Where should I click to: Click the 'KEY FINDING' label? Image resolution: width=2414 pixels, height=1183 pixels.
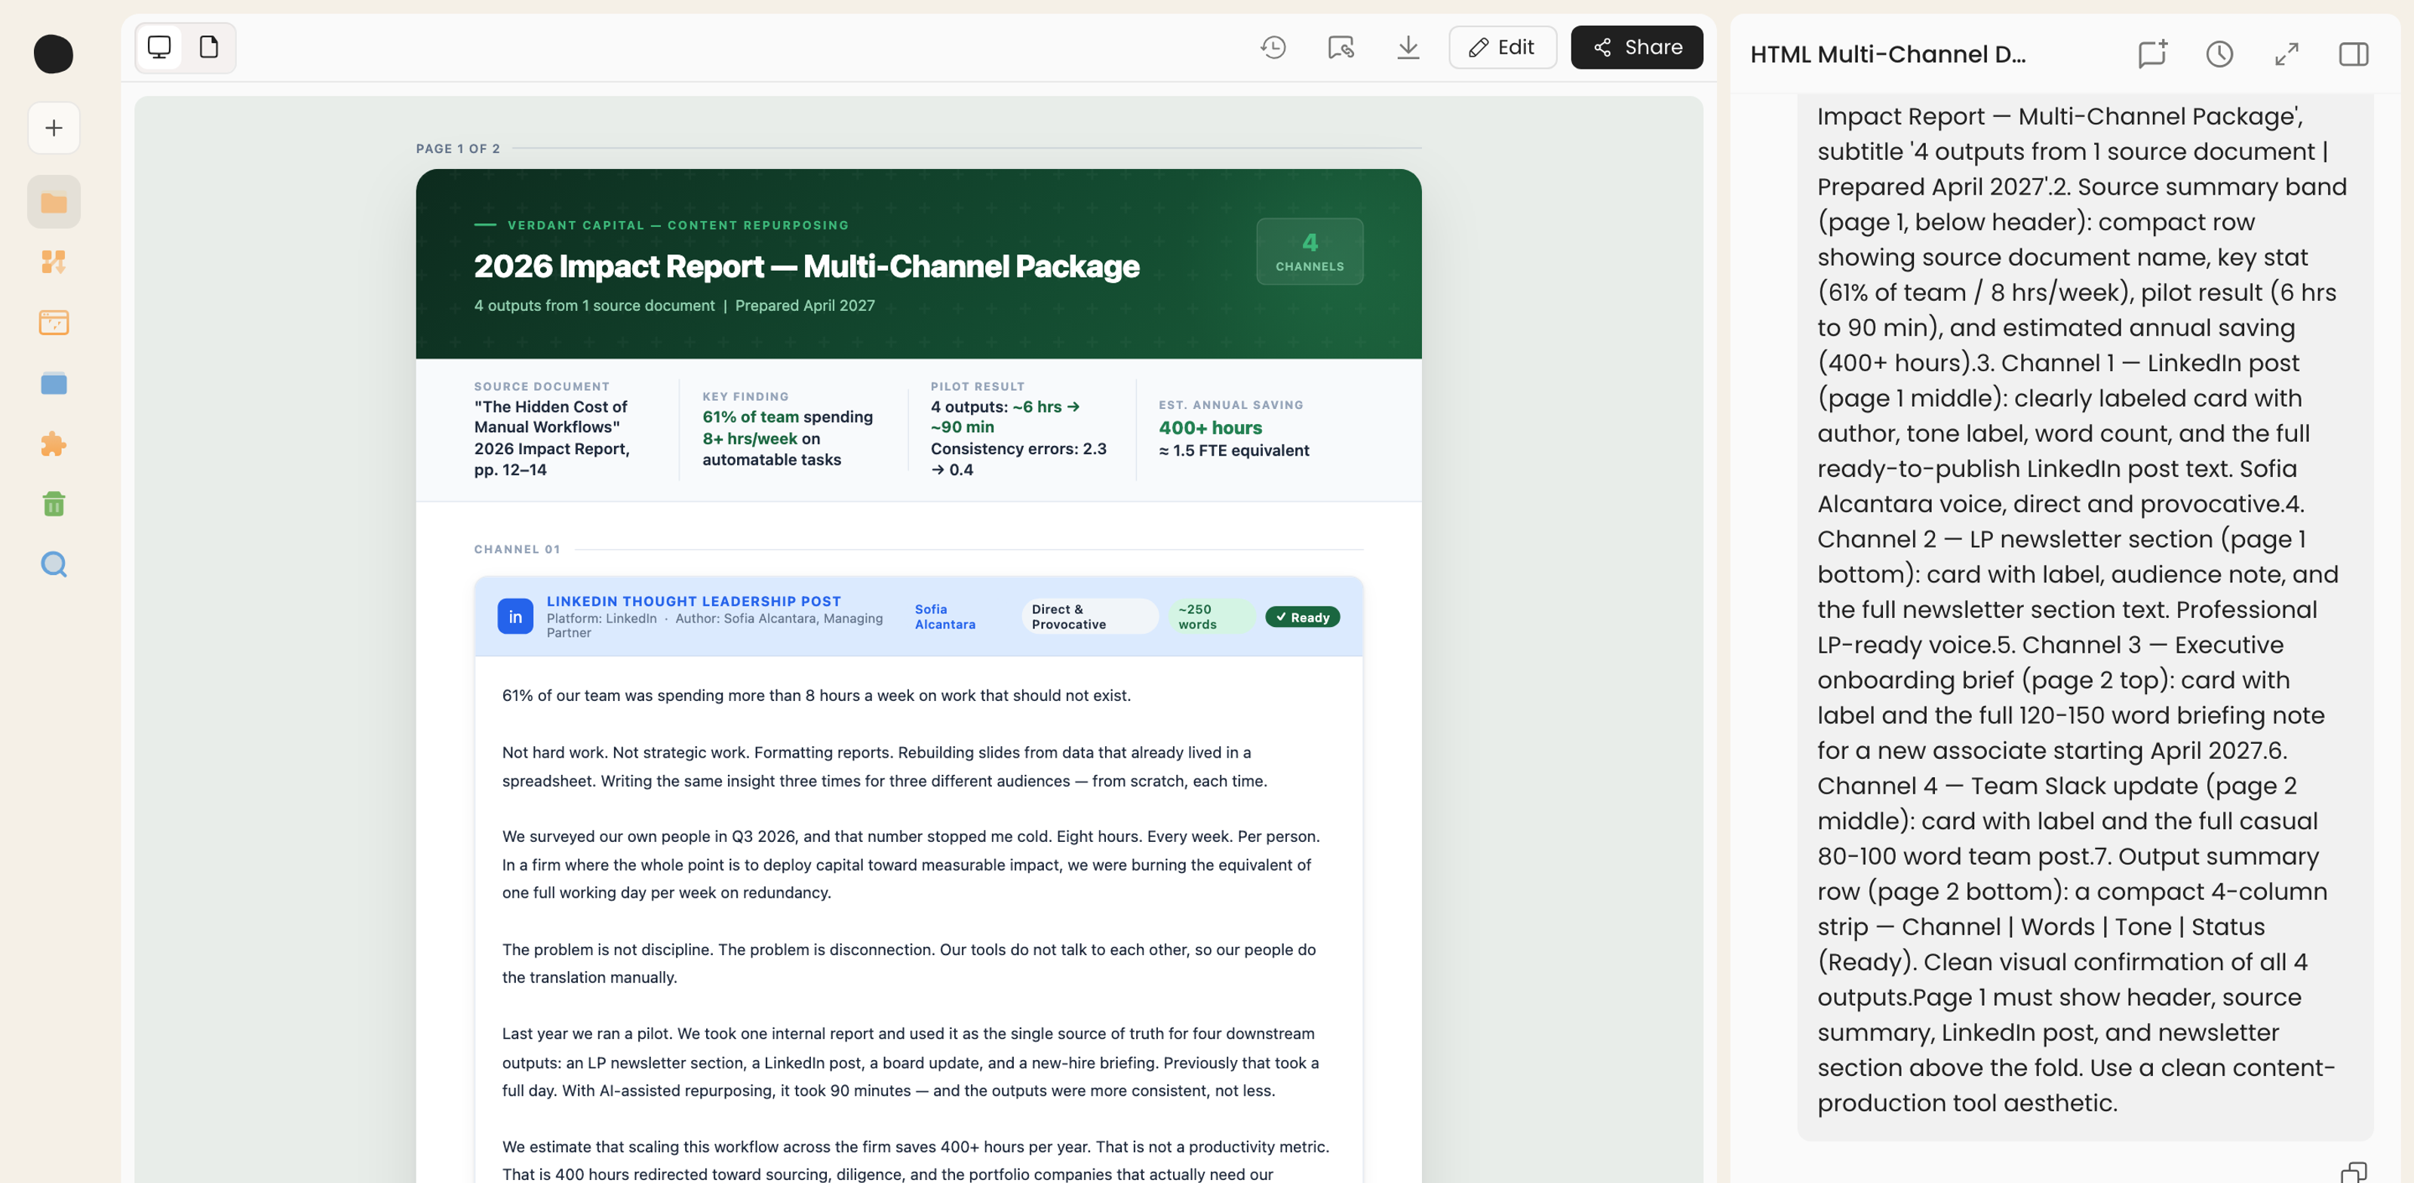tap(745, 397)
